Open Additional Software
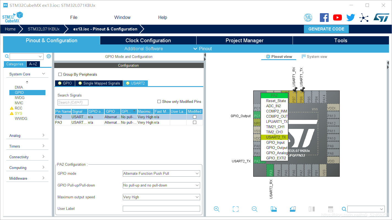Screen dimensions: 392x220 [144, 49]
